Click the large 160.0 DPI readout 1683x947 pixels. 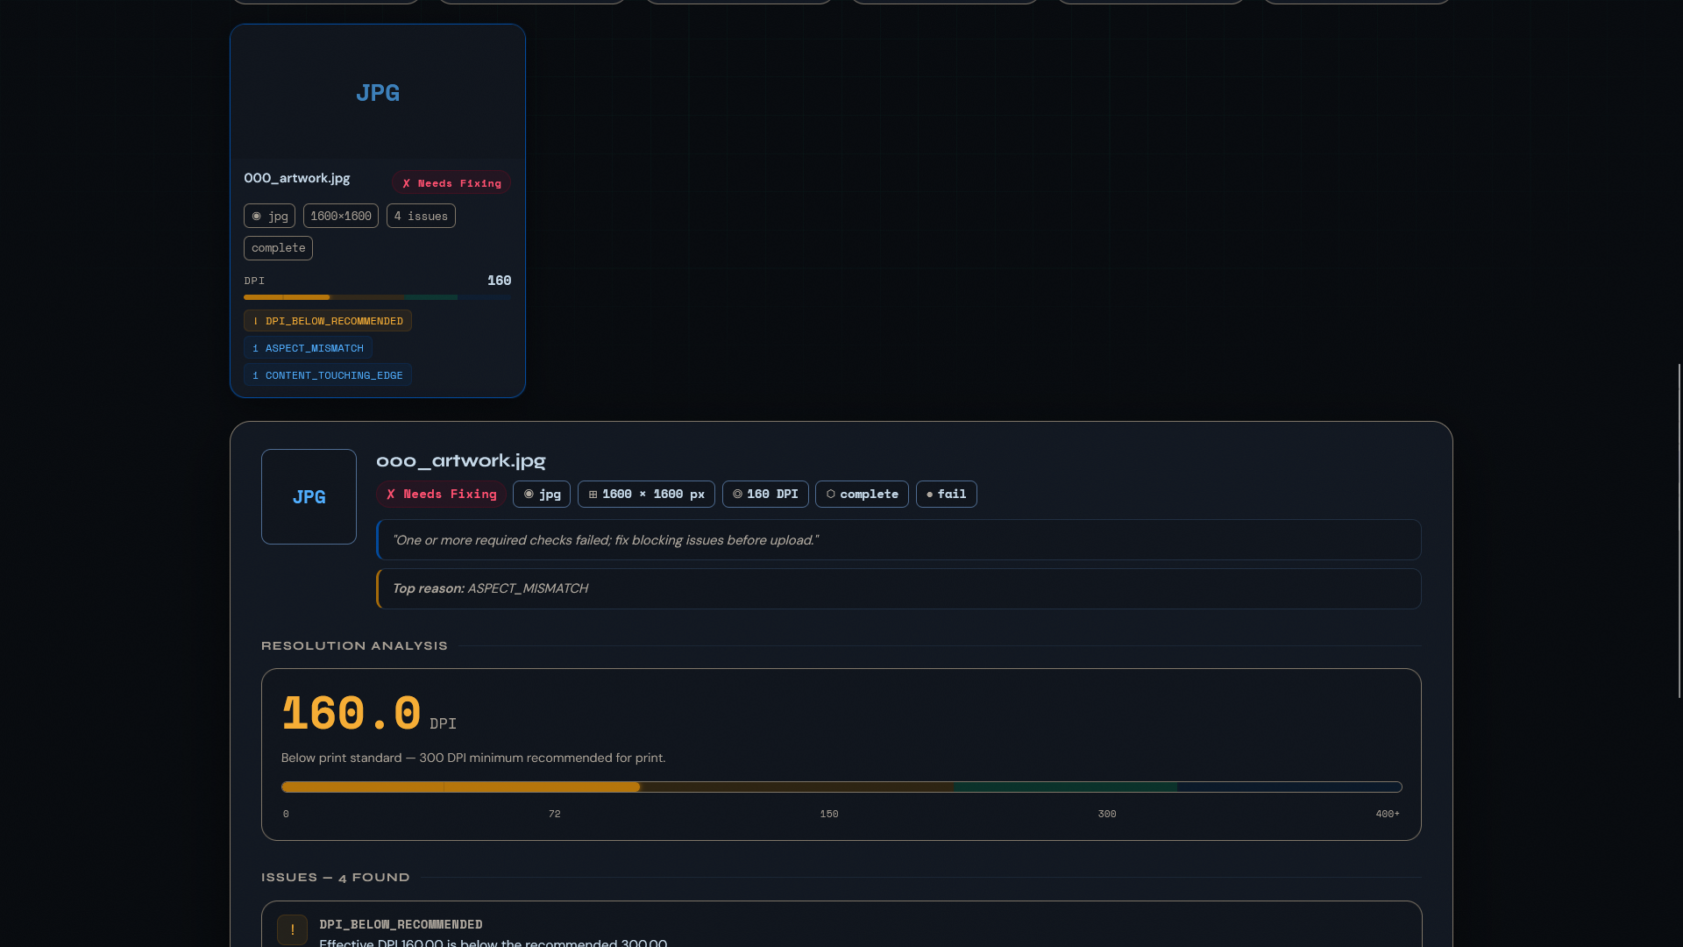(x=369, y=714)
